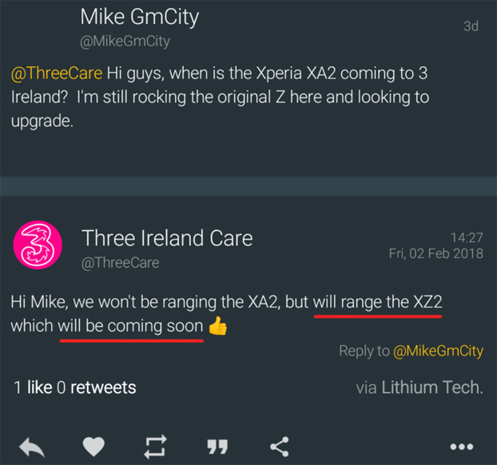The width and height of the screenshot is (497, 465).
Task: Select the Three Ireland Care account name
Action: (167, 237)
